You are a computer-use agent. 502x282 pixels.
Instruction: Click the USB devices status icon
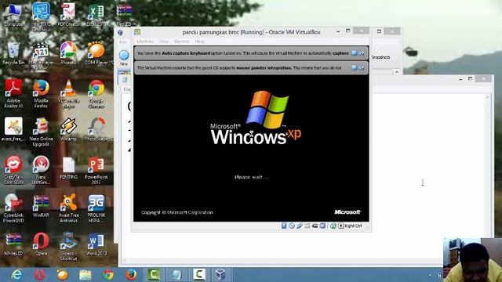click(300, 226)
